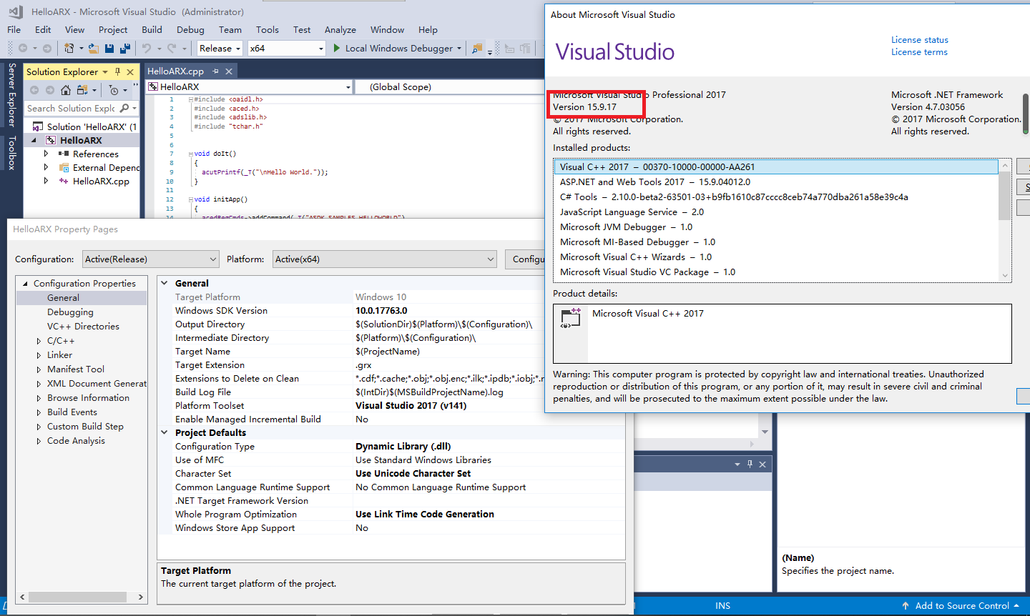The width and height of the screenshot is (1030, 616).
Task: Click the up arrow icon beside Add to Source Control
Action: pos(906,606)
